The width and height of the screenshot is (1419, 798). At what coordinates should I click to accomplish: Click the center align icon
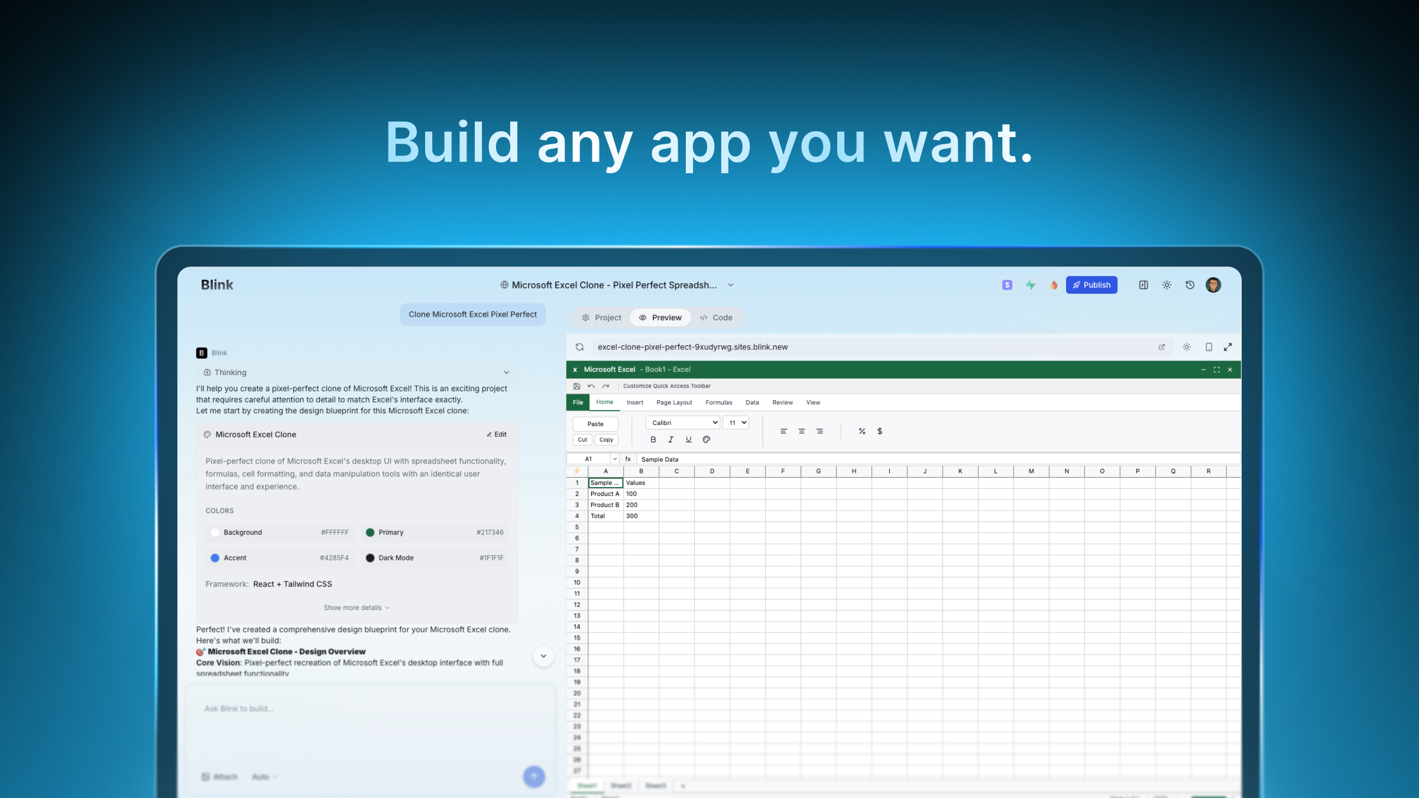point(801,431)
